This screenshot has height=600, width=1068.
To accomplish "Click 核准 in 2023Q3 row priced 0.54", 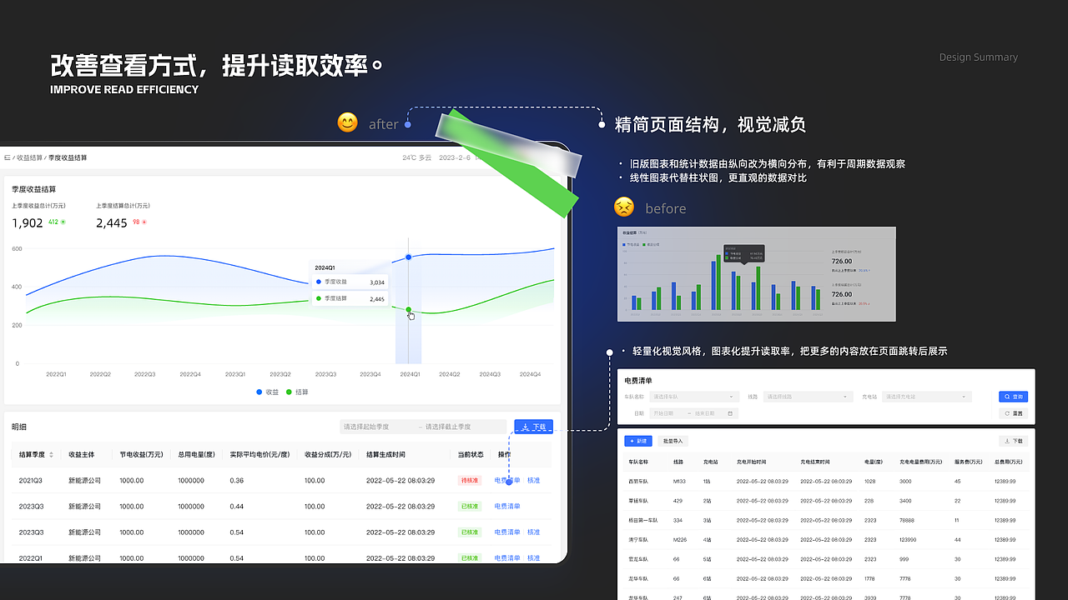I will coord(534,532).
